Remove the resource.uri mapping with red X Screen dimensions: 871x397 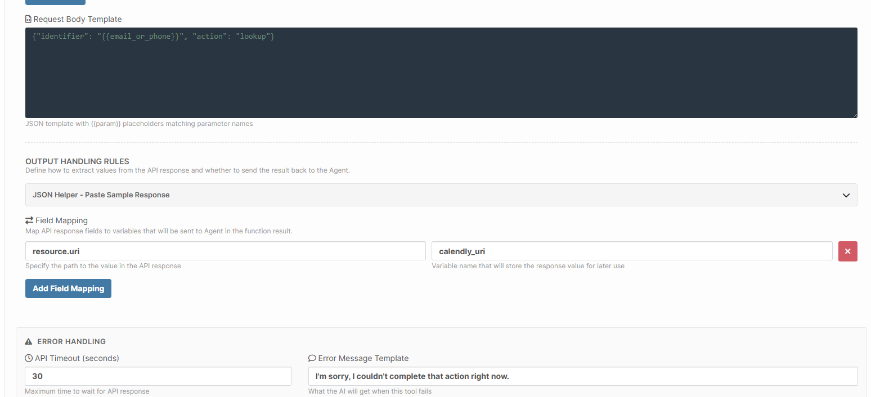(847, 251)
